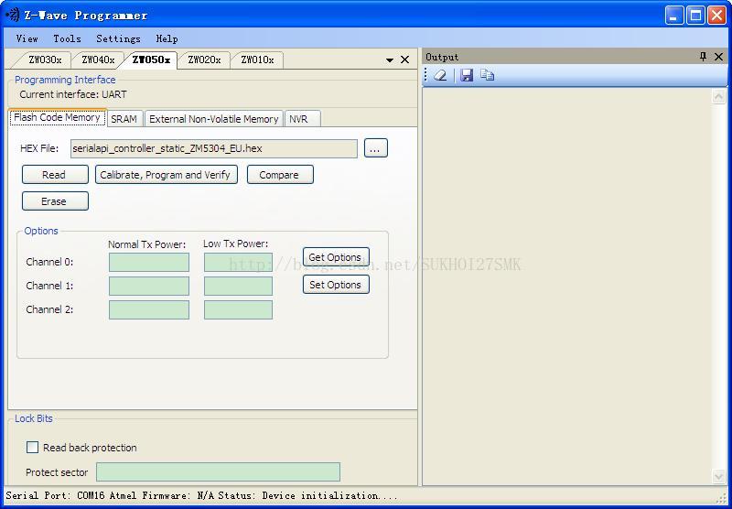Select the Flash Code Memory tab
732x509 pixels.
tap(58, 118)
